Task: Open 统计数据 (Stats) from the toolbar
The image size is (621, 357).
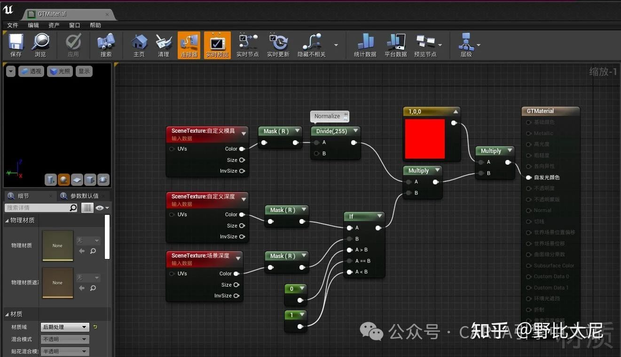Action: point(365,43)
